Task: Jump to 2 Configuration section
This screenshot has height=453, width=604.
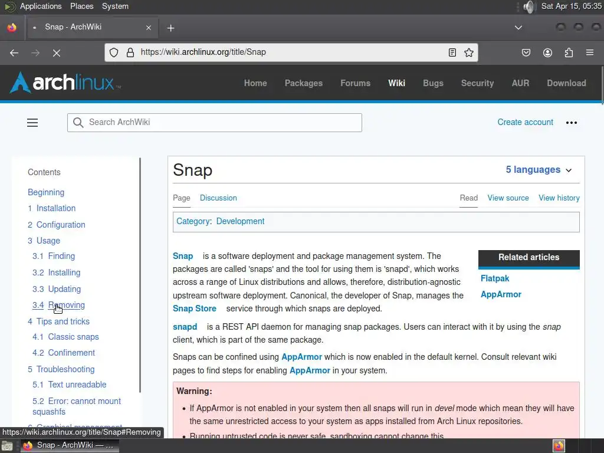Action: pos(56,225)
